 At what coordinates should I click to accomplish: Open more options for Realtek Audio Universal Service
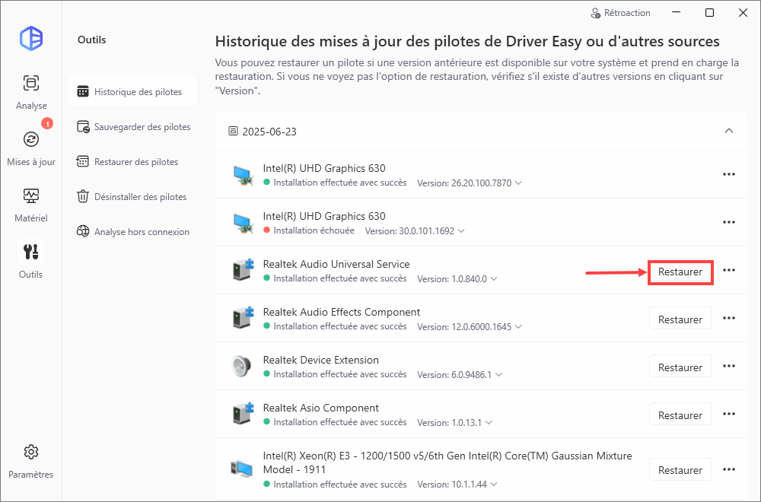point(729,270)
